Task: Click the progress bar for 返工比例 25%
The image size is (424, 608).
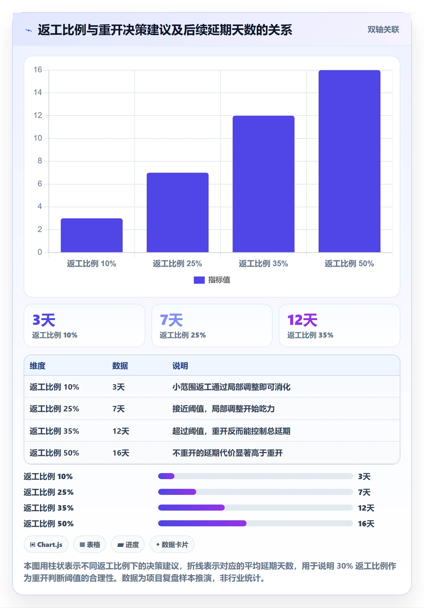Action: point(256,492)
